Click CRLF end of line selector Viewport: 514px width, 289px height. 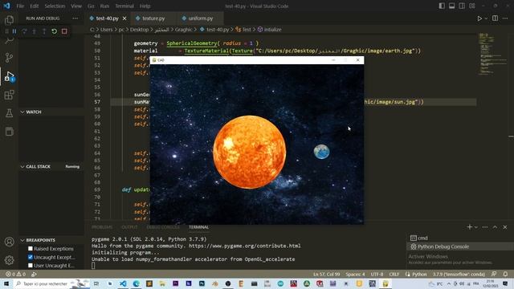(x=394, y=274)
